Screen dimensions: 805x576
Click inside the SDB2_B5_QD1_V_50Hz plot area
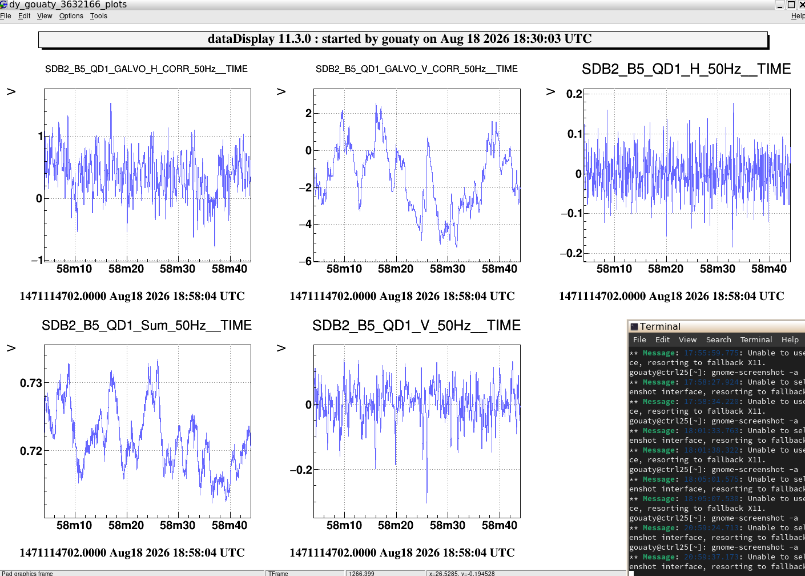[x=417, y=431]
